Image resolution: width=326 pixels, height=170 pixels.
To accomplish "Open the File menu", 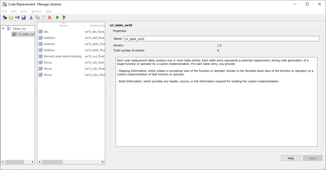I will click(5, 11).
